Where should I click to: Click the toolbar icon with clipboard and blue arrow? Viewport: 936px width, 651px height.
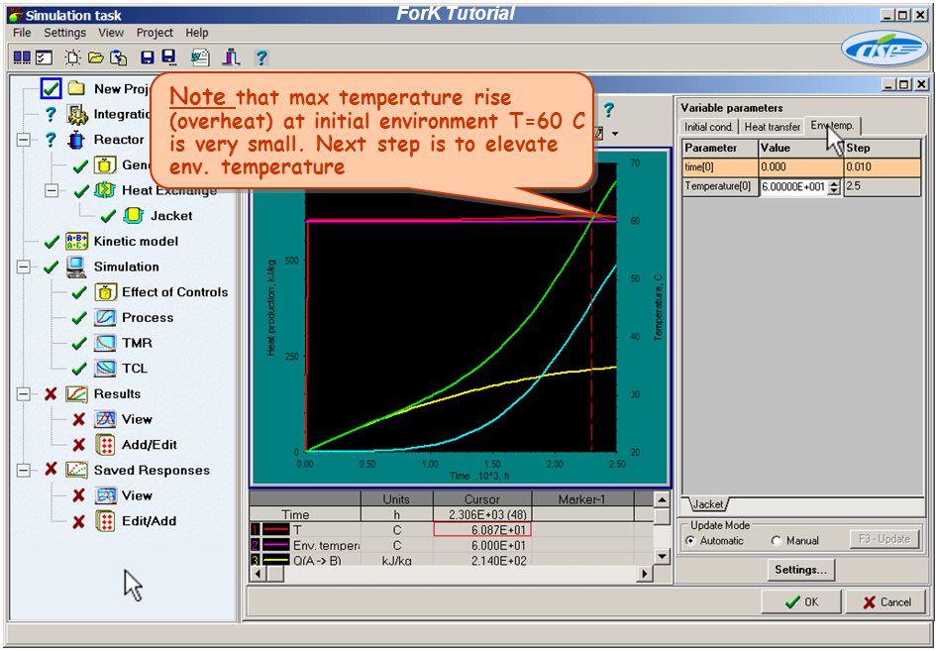(x=119, y=57)
